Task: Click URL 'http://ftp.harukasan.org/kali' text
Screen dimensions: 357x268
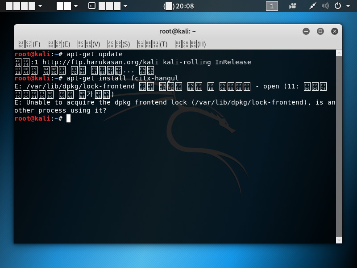Action: [x=100, y=62]
